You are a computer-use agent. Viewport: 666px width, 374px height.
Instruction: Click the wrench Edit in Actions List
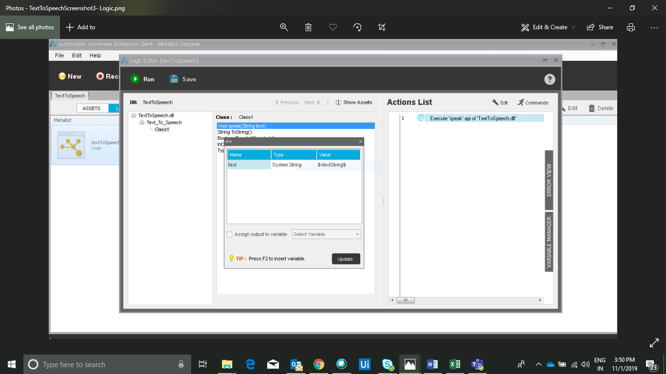[x=500, y=102]
